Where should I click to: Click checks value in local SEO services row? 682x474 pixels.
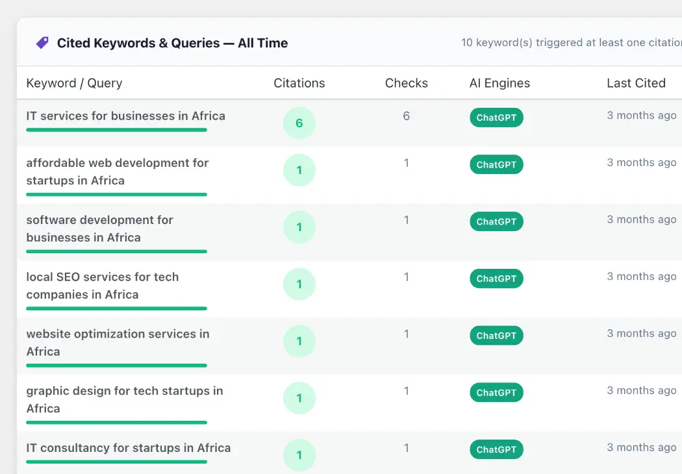tap(406, 277)
